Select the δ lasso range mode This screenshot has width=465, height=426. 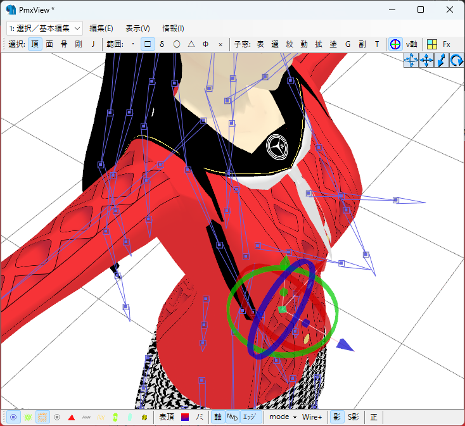click(x=162, y=44)
